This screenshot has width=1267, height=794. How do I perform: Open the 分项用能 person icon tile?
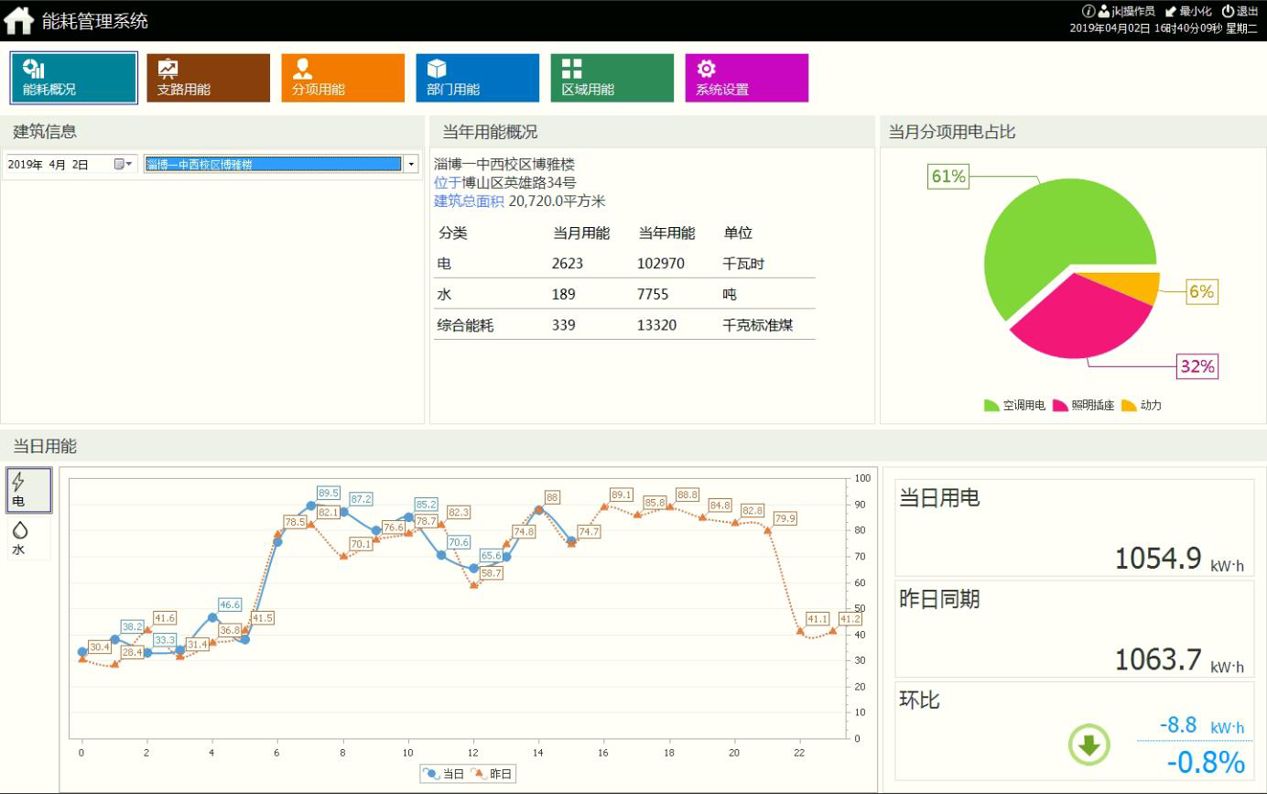tap(342, 78)
